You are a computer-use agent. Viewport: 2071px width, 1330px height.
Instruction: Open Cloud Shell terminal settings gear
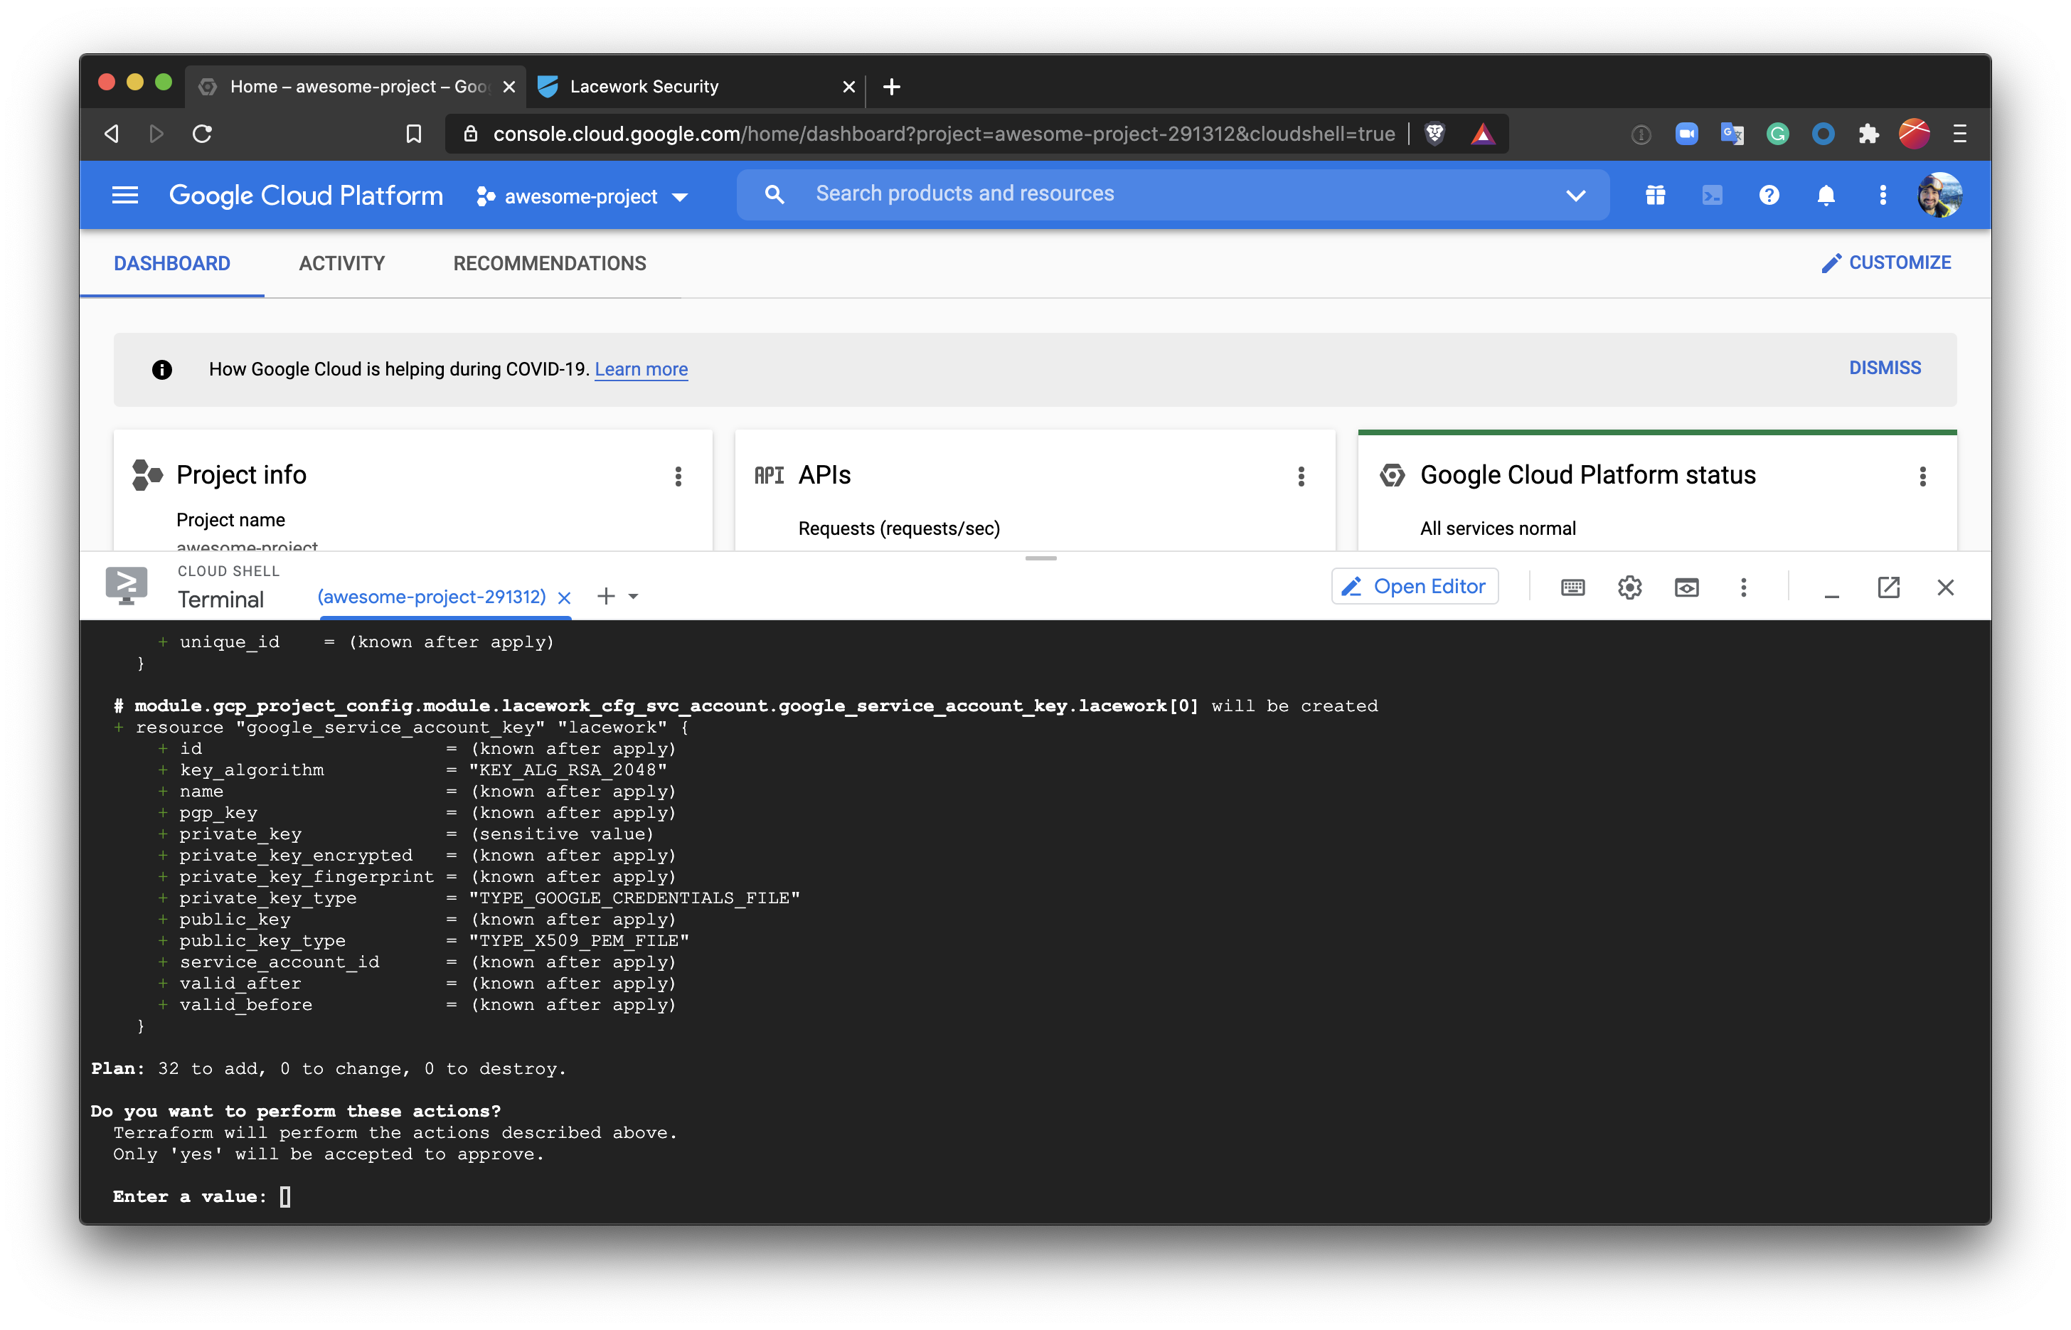(x=1629, y=587)
